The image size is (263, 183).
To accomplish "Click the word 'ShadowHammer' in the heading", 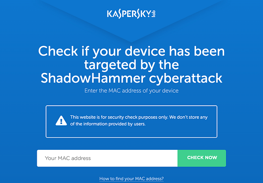I will click(93, 78).
